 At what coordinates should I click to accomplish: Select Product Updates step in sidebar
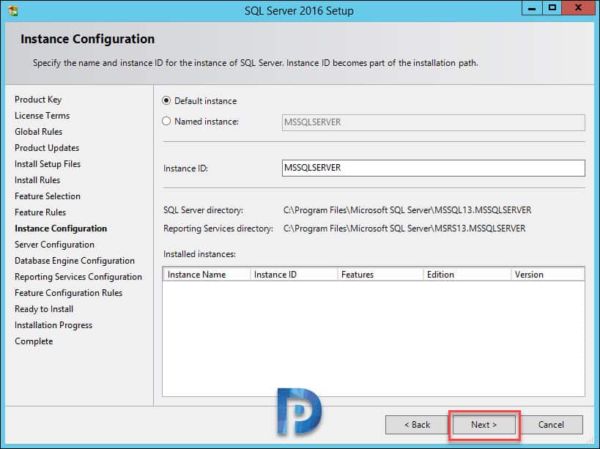click(47, 148)
